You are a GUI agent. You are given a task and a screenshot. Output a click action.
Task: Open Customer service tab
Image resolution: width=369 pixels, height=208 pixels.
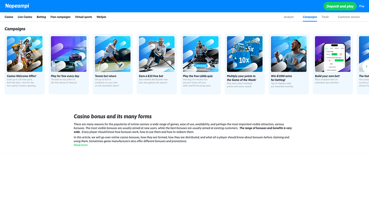point(349,17)
